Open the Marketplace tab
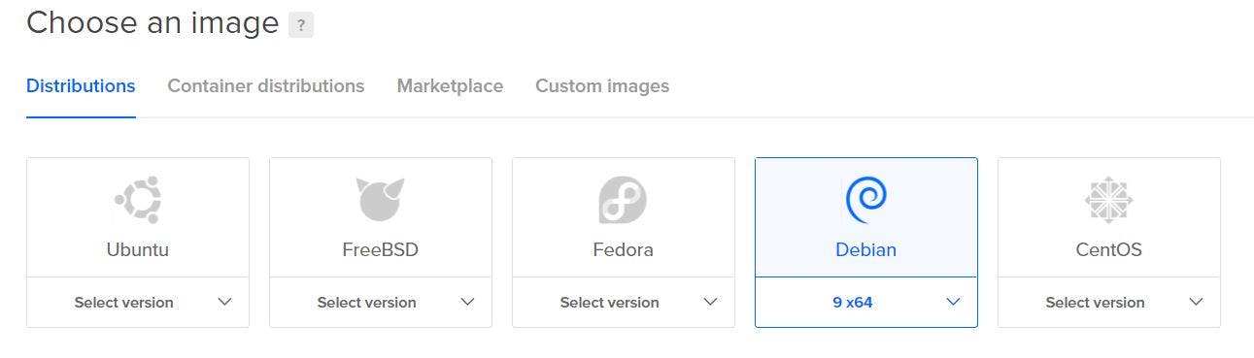Image resolution: width=1254 pixels, height=358 pixels. (450, 85)
